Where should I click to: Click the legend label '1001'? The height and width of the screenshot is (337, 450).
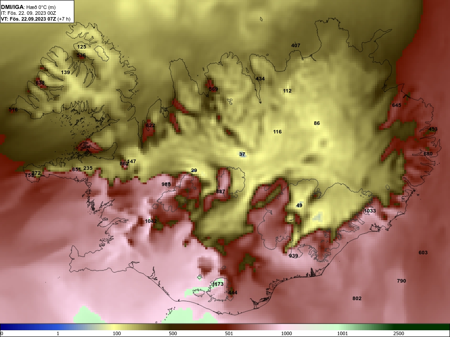[342, 333]
